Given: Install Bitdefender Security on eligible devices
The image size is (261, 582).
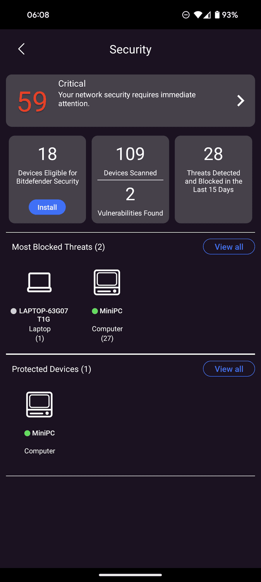Looking at the screenshot, I should tap(47, 207).
